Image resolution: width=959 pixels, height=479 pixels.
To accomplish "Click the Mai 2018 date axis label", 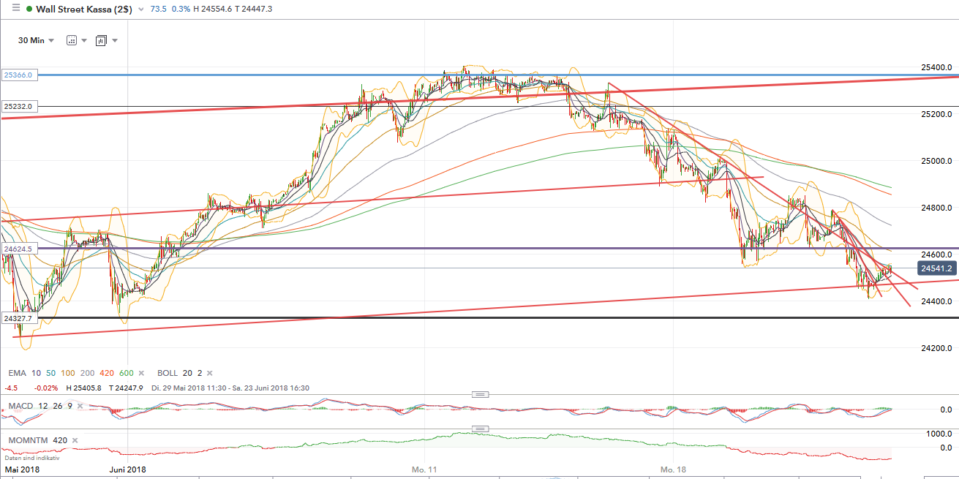I will tap(20, 469).
